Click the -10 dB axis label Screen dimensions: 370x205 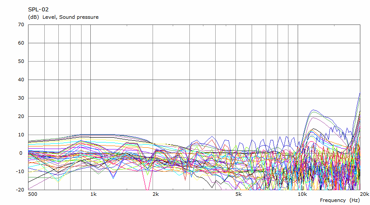coord(20,171)
